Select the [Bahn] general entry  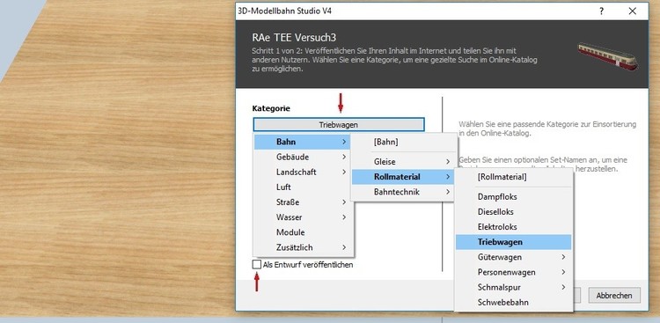[x=403, y=143]
